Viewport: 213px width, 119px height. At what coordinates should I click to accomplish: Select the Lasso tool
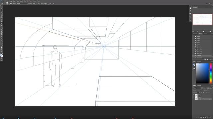click(2, 13)
